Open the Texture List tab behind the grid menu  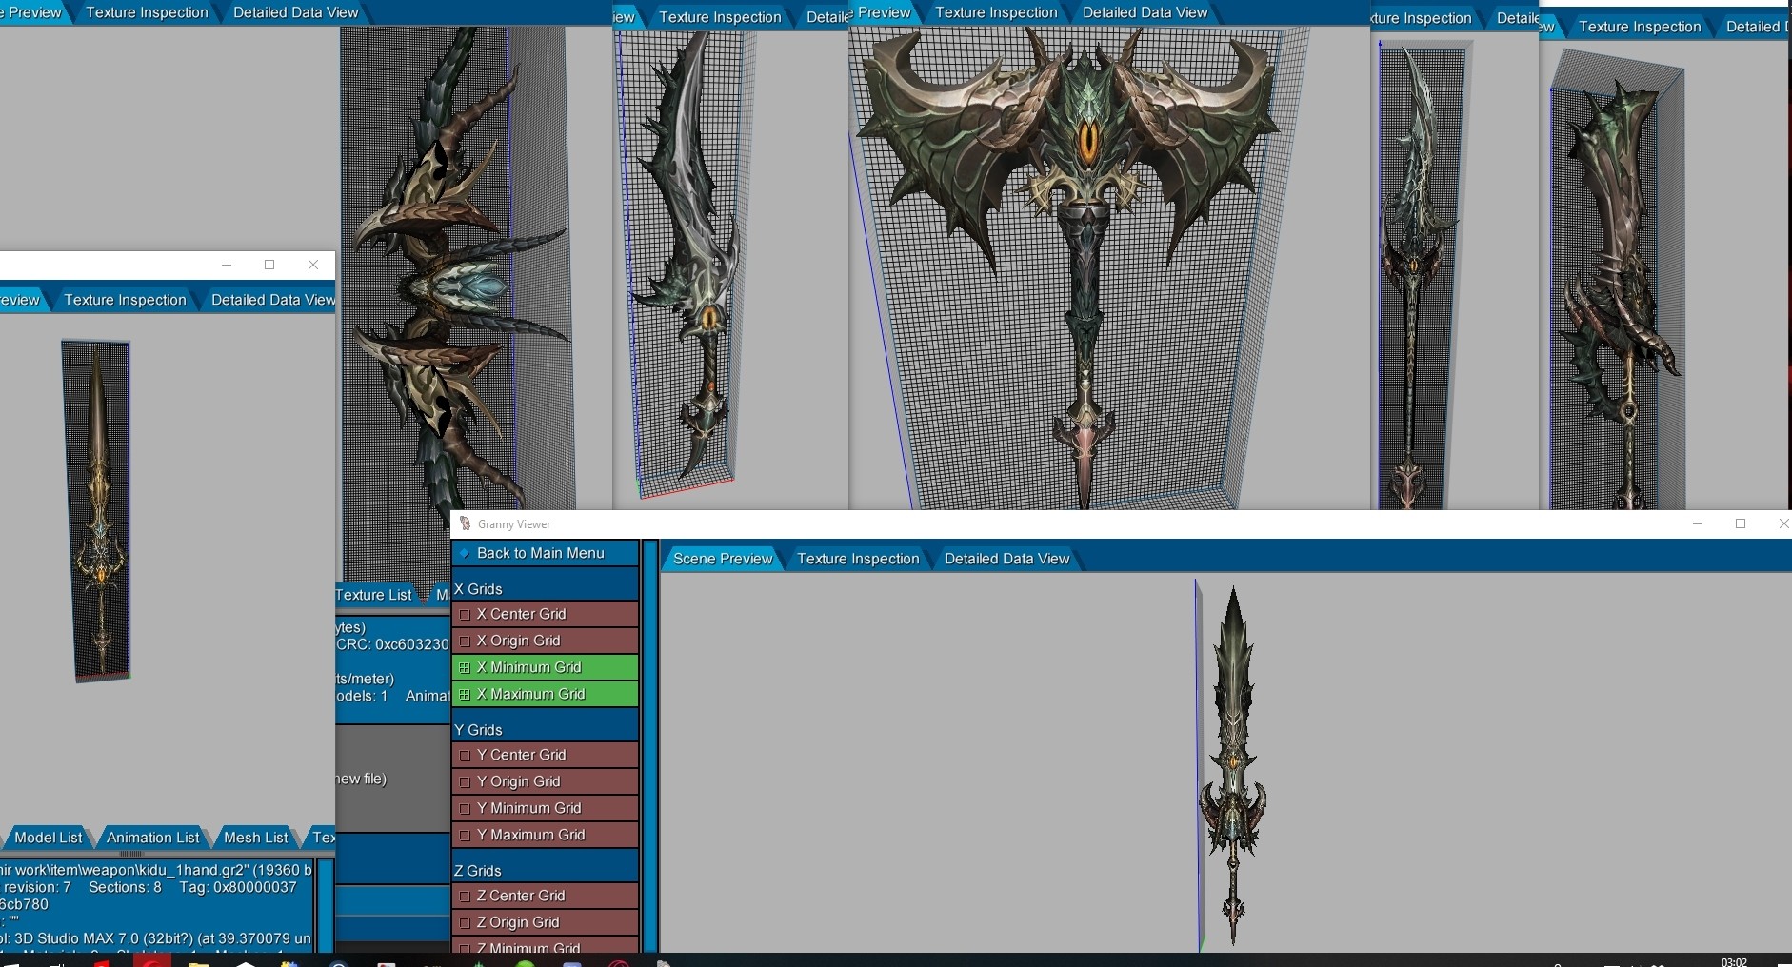(373, 595)
